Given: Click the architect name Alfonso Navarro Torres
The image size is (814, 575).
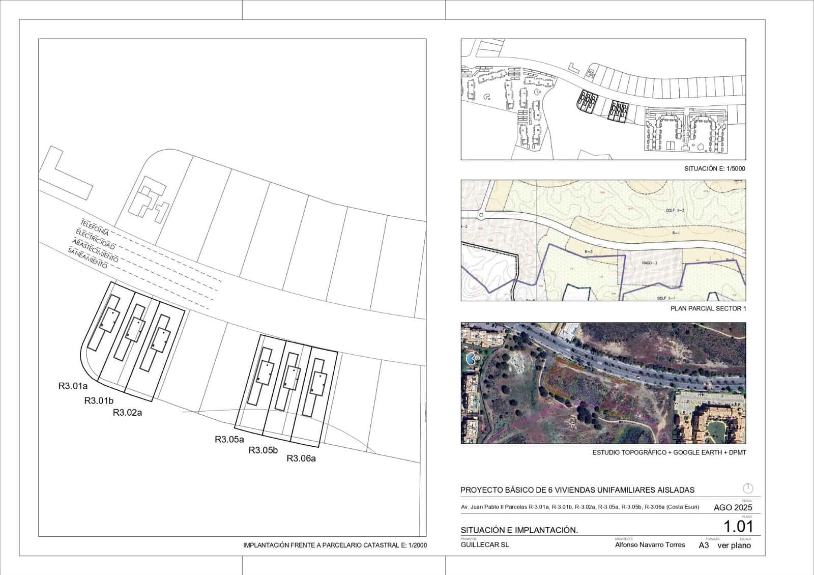Looking at the screenshot, I should [650, 544].
